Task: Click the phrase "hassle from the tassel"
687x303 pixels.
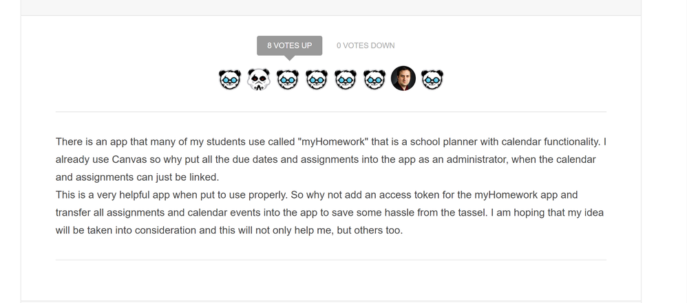Action: click(434, 213)
